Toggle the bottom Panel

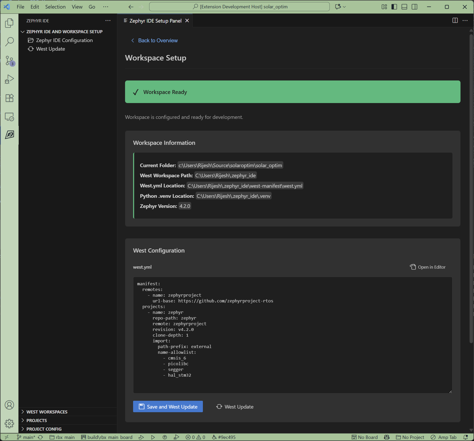pyautogui.click(x=404, y=7)
